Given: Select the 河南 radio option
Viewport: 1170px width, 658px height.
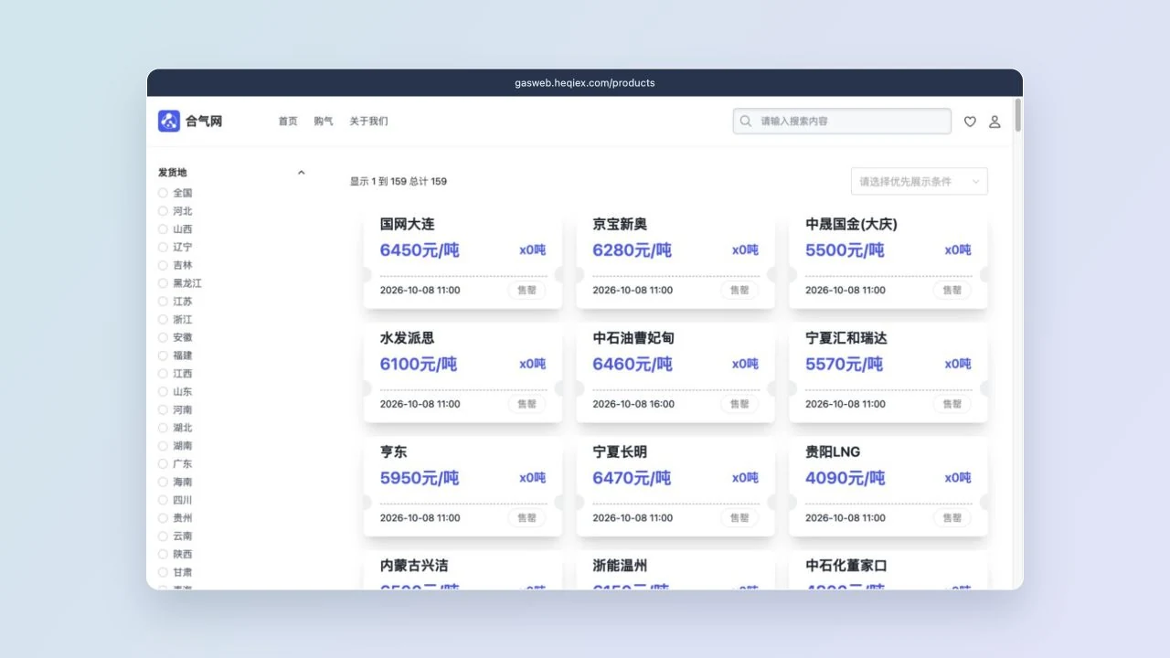Looking at the screenshot, I should click(x=163, y=409).
